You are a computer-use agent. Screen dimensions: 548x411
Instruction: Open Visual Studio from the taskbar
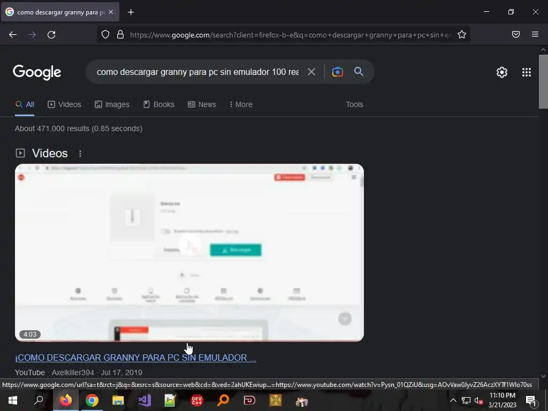(x=144, y=400)
